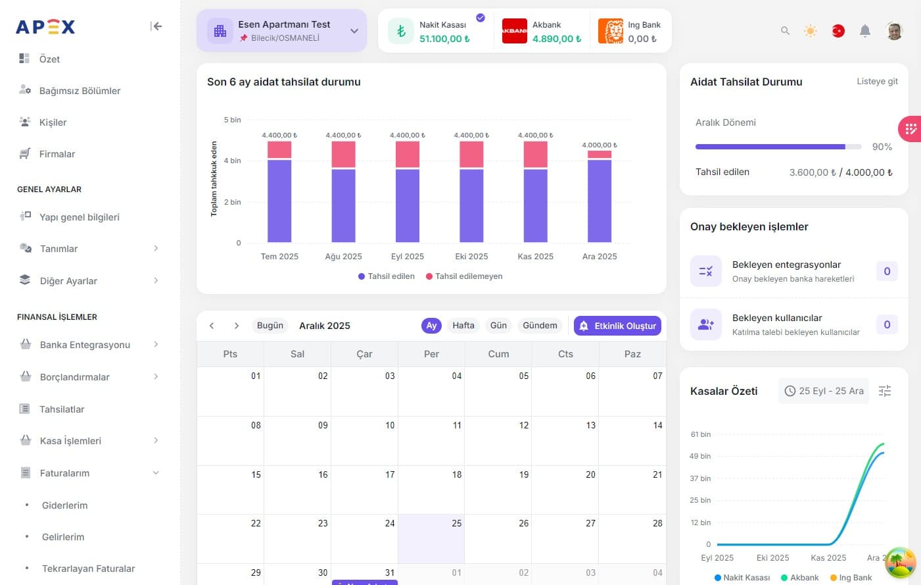The width and height of the screenshot is (921, 585).
Task: Open the search using the magnifier icon
Action: [x=784, y=30]
